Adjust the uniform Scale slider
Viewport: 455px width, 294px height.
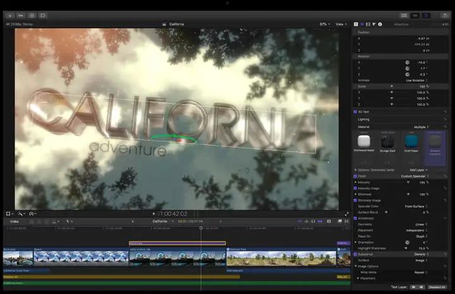point(391,86)
